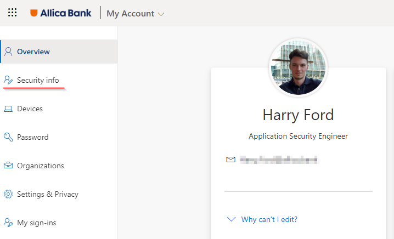The image size is (394, 239).
Task: Open the My Account header menu
Action: tap(135, 14)
